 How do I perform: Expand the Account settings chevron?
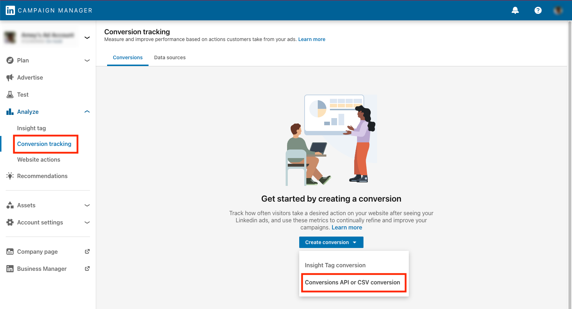click(x=87, y=222)
